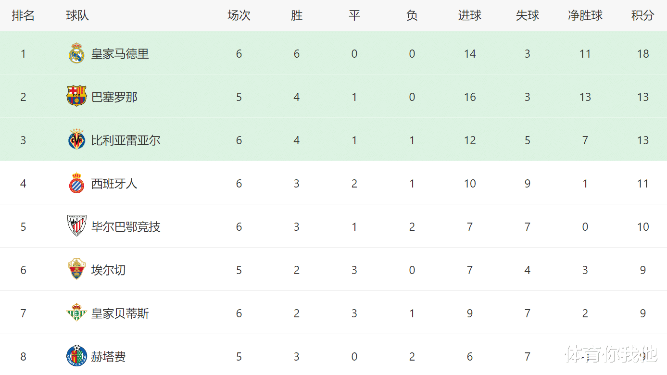The width and height of the screenshot is (667, 375).
Task: Sort by the 净胜球 column header
Action: click(585, 15)
